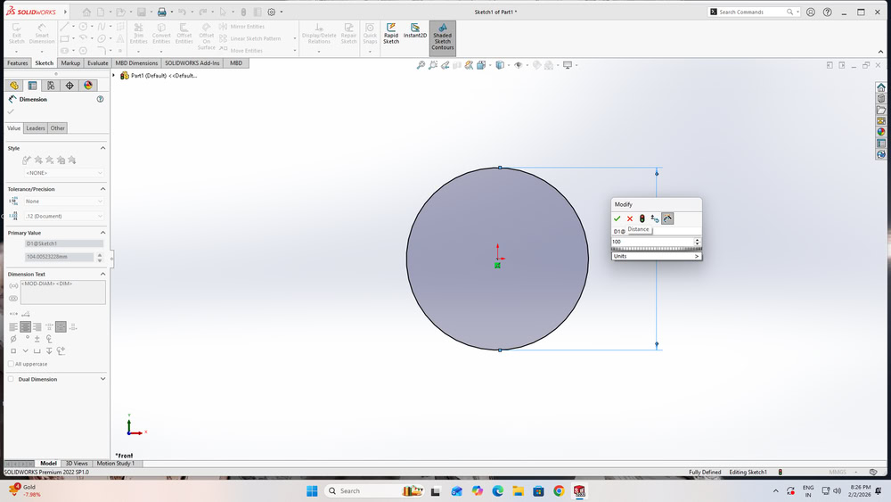The image size is (891, 502).
Task: Increment the Modify value with its up arrow
Action: (x=698, y=240)
